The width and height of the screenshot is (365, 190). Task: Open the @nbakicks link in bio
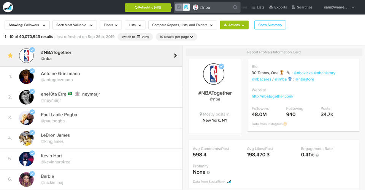303,73
